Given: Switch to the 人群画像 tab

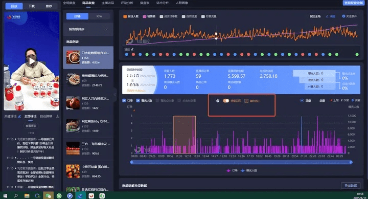Looking at the screenshot, I should [x=182, y=3].
